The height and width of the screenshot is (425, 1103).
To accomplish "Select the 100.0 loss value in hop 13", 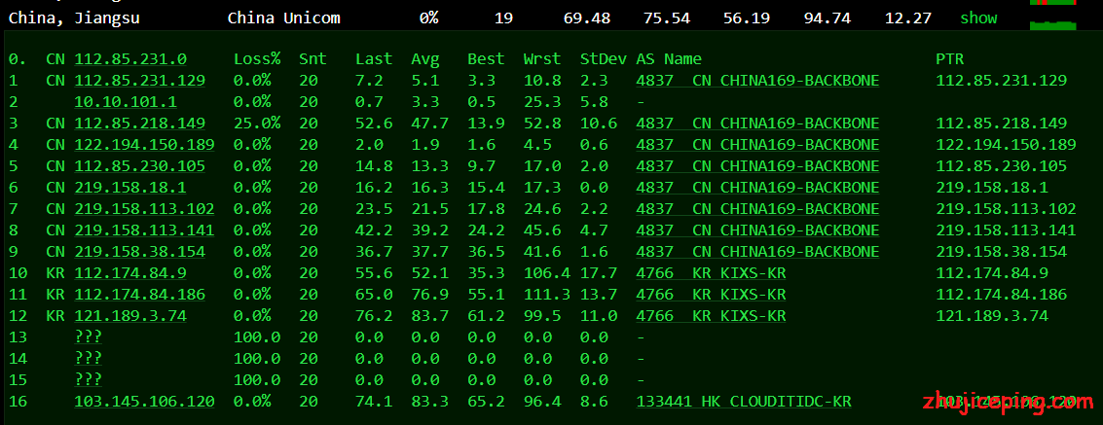I will [257, 337].
